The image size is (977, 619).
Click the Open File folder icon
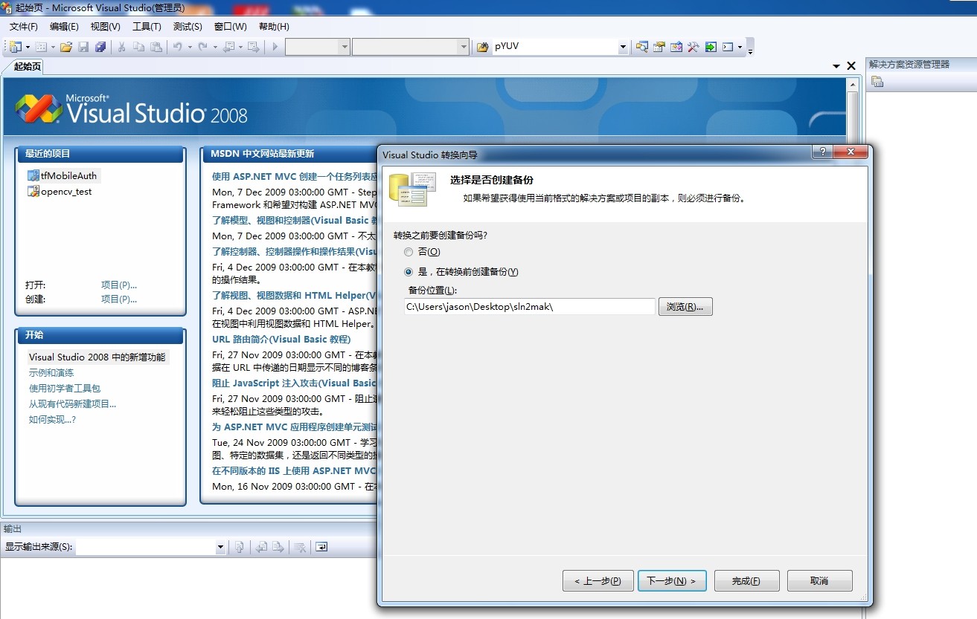coord(66,47)
